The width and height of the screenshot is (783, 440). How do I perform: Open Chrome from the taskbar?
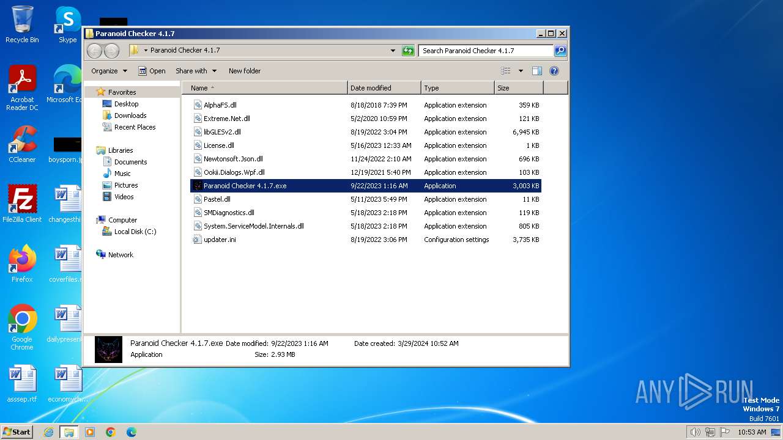point(111,432)
